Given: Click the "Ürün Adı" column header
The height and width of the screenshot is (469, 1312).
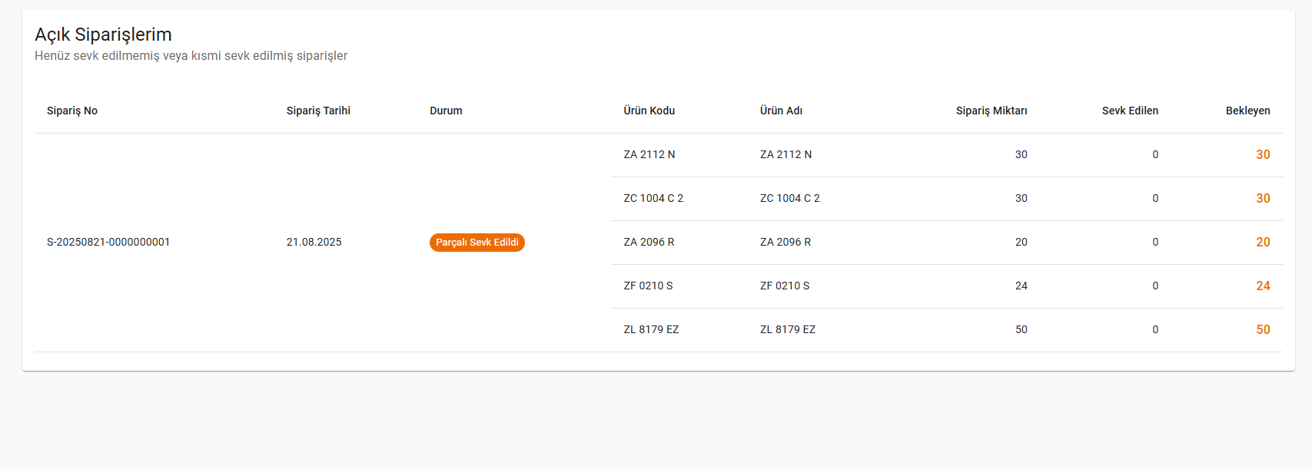Looking at the screenshot, I should point(781,111).
